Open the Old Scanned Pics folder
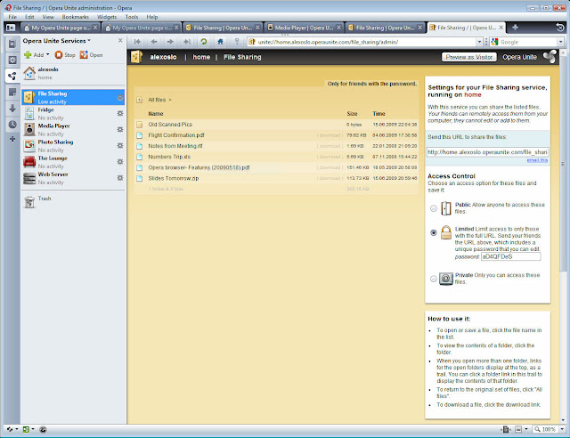570x438 pixels. (x=170, y=125)
